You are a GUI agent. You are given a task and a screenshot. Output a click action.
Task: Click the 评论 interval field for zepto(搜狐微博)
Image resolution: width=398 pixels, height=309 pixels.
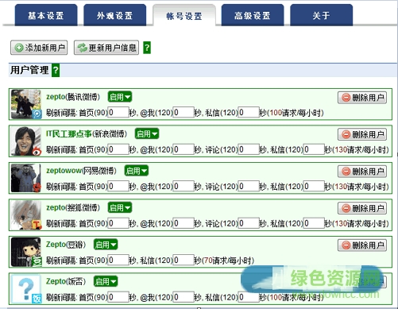tap(249, 223)
